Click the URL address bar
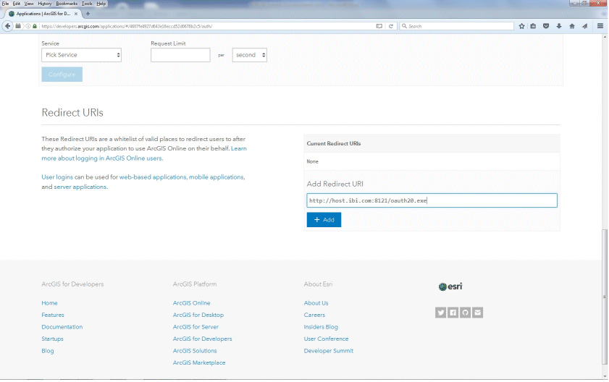Image resolution: width=609 pixels, height=382 pixels. point(206,26)
